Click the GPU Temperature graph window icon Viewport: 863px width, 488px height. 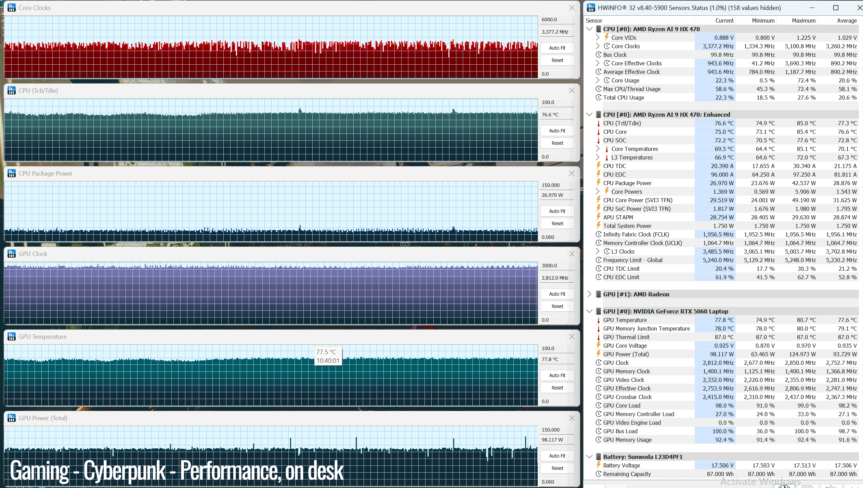click(x=12, y=336)
